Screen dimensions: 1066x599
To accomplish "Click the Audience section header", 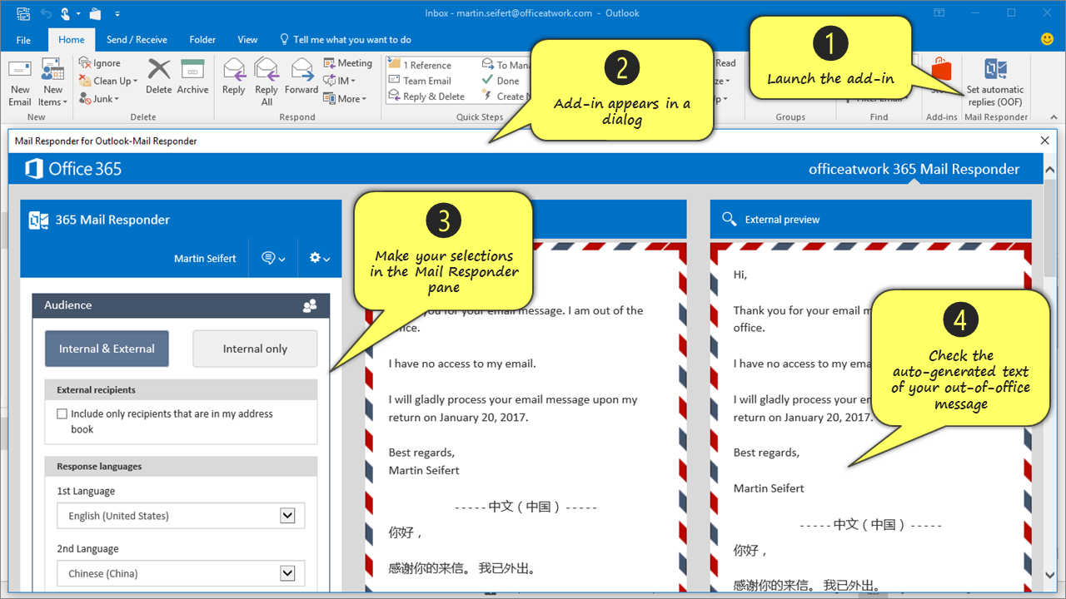I will pyautogui.click(x=181, y=305).
